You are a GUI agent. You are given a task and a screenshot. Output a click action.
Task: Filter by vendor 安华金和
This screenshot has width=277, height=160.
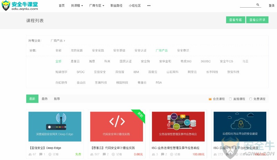pyautogui.click(x=165, y=61)
